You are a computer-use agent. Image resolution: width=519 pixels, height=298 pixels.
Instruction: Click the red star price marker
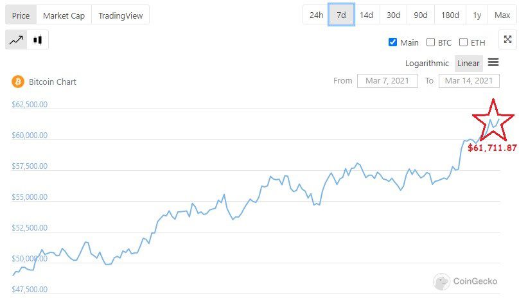point(493,120)
